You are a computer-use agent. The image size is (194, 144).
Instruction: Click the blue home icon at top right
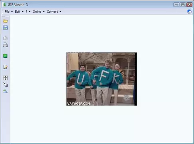[x=189, y=12]
